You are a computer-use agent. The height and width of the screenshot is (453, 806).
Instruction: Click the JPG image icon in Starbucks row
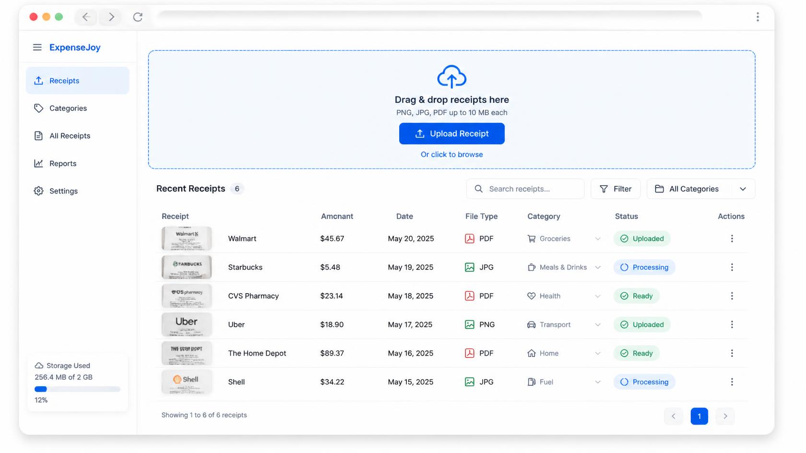tap(469, 267)
